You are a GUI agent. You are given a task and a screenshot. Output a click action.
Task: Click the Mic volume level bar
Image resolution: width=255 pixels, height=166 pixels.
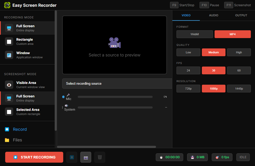pos(115,97)
